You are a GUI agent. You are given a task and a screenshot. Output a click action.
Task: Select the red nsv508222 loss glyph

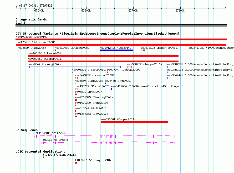click(130, 67)
